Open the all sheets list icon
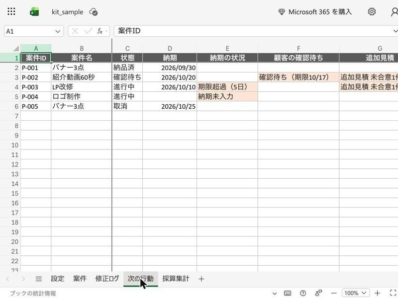The height and width of the screenshot is (298, 398). (x=39, y=279)
